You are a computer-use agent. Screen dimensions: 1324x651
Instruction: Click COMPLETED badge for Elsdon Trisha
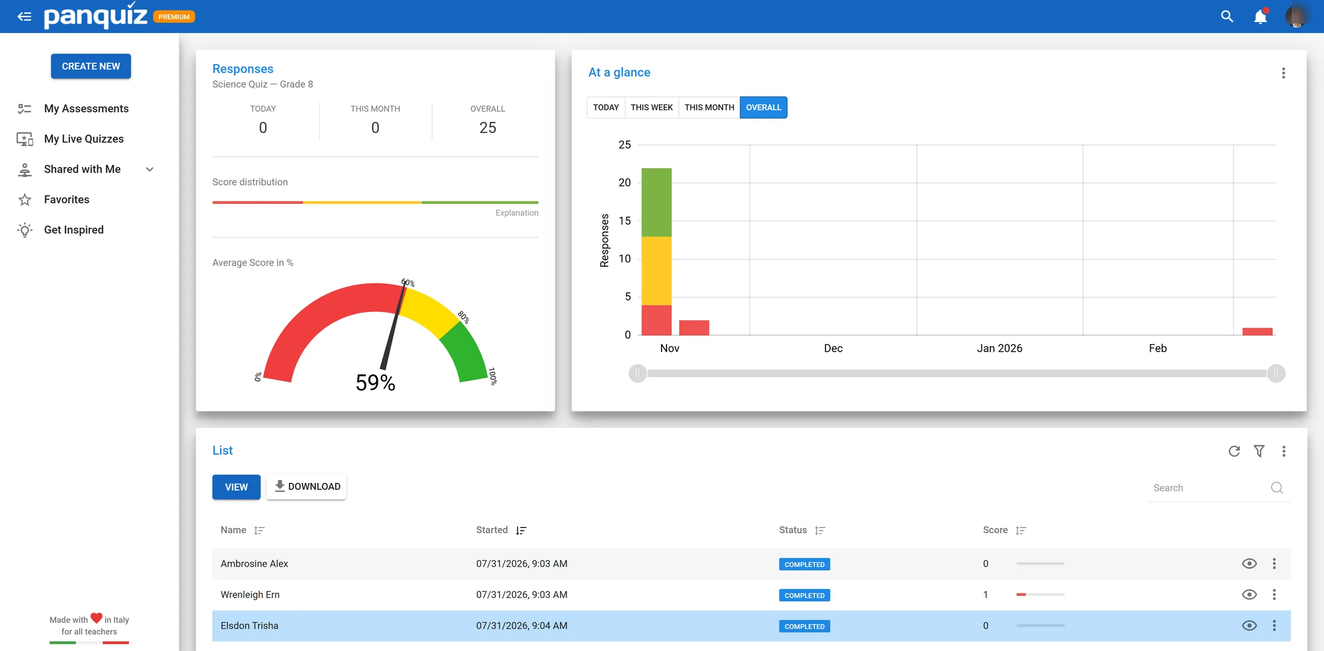[804, 626]
